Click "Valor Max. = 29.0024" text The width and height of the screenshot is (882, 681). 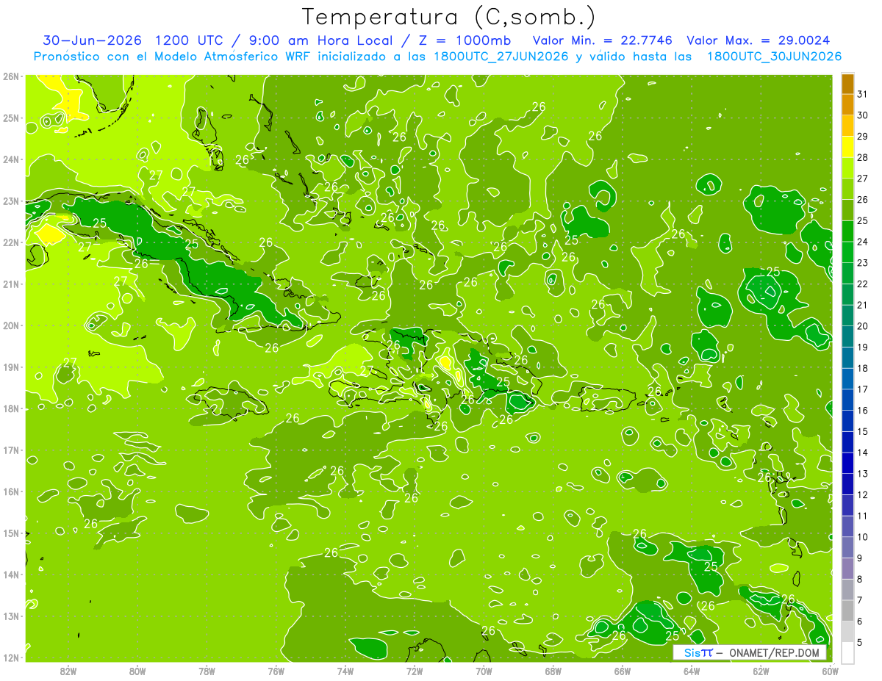(x=759, y=40)
